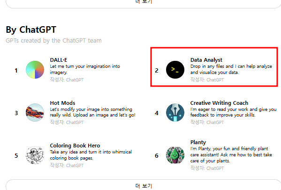Open the DALL·E rainbow circle icon
Screen dimensions: 281x190
click(x=35, y=70)
